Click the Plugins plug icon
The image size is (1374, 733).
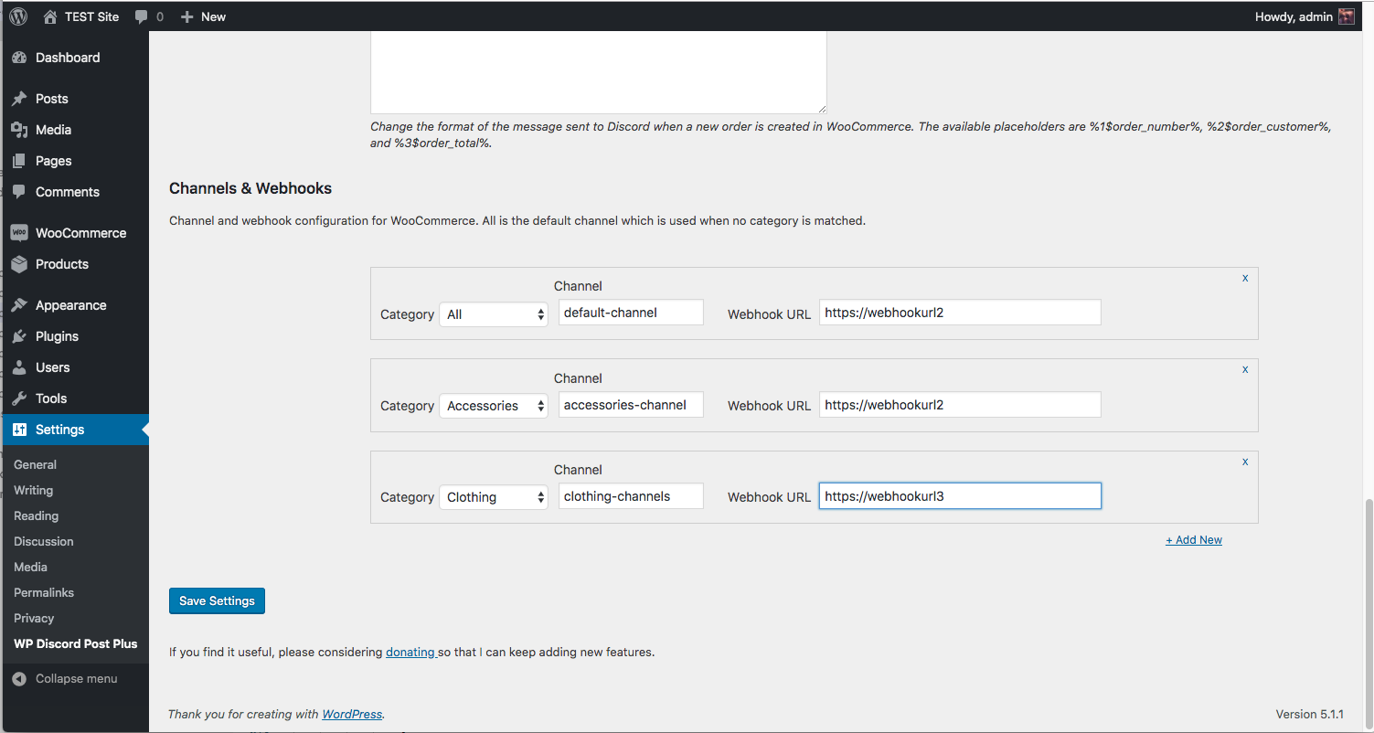click(x=19, y=336)
